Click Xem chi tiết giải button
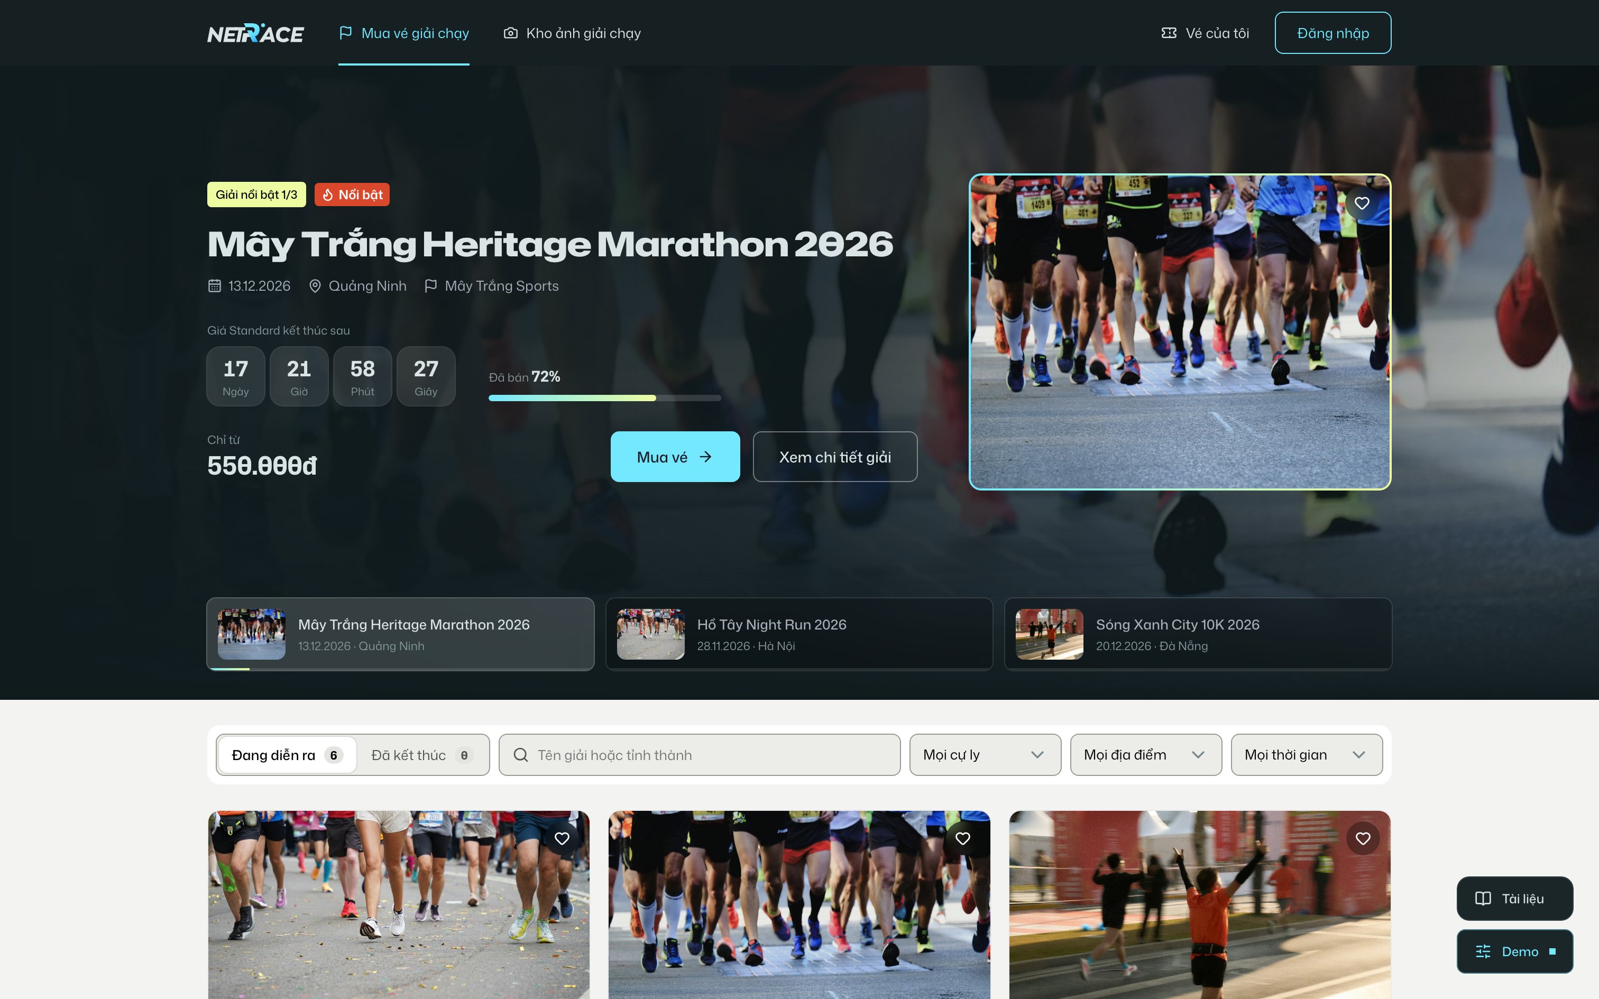This screenshot has height=999, width=1599. [x=835, y=457]
